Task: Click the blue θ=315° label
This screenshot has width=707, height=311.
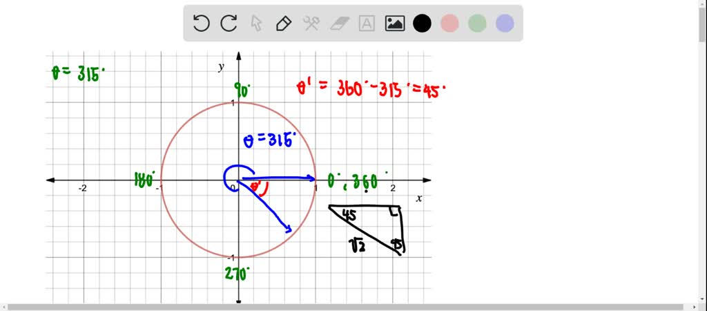Action: (x=269, y=140)
